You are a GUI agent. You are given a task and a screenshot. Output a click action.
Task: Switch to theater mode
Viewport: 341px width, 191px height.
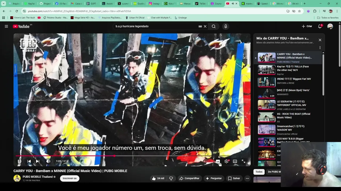(x=235, y=161)
